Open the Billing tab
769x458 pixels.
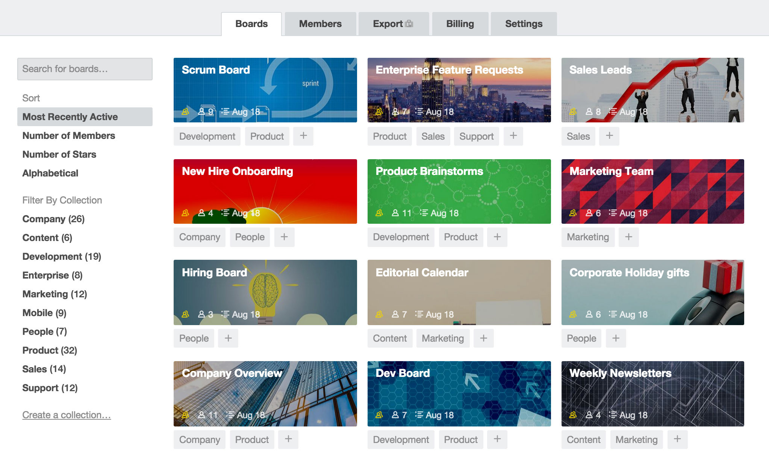pos(460,24)
